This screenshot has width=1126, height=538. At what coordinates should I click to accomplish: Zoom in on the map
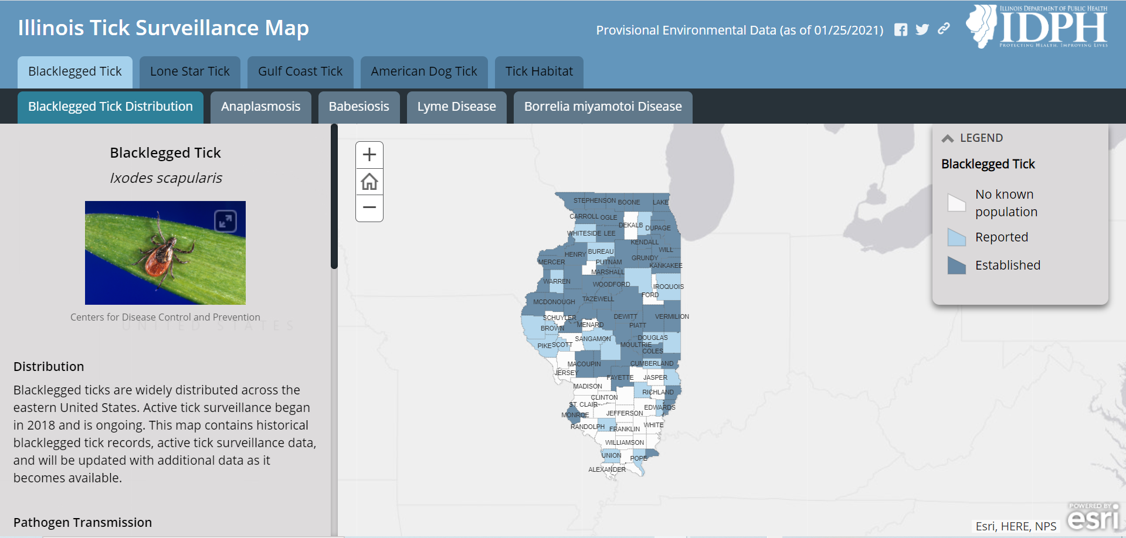point(369,155)
